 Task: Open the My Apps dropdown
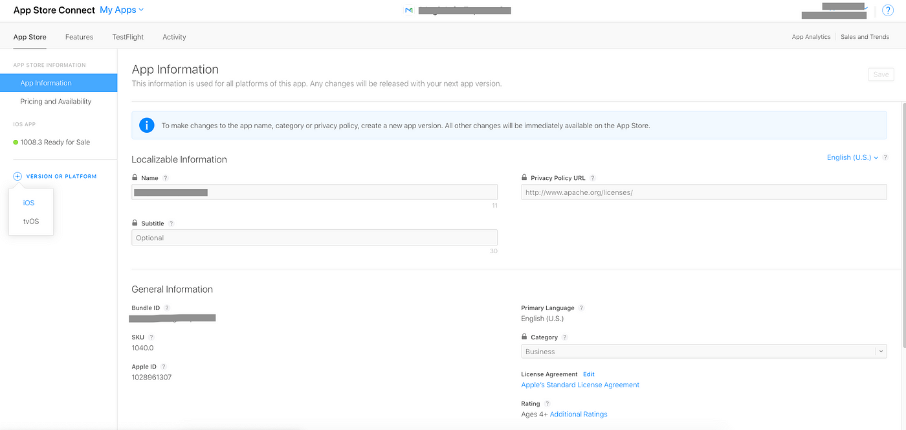click(122, 10)
